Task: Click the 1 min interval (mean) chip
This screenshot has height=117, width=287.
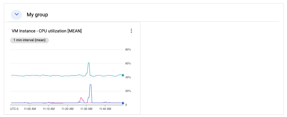Action: [x=29, y=40]
